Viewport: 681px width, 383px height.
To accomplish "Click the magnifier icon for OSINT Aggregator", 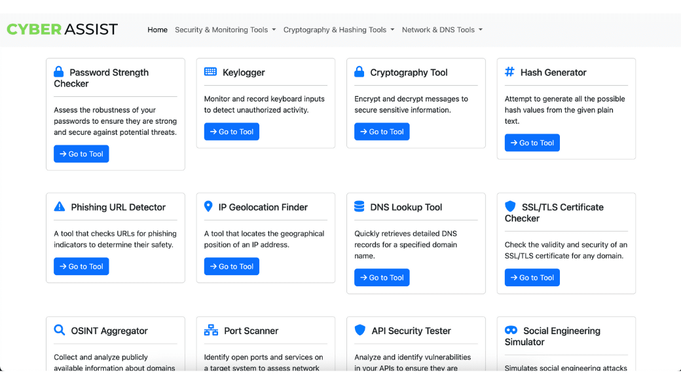I will click(60, 331).
